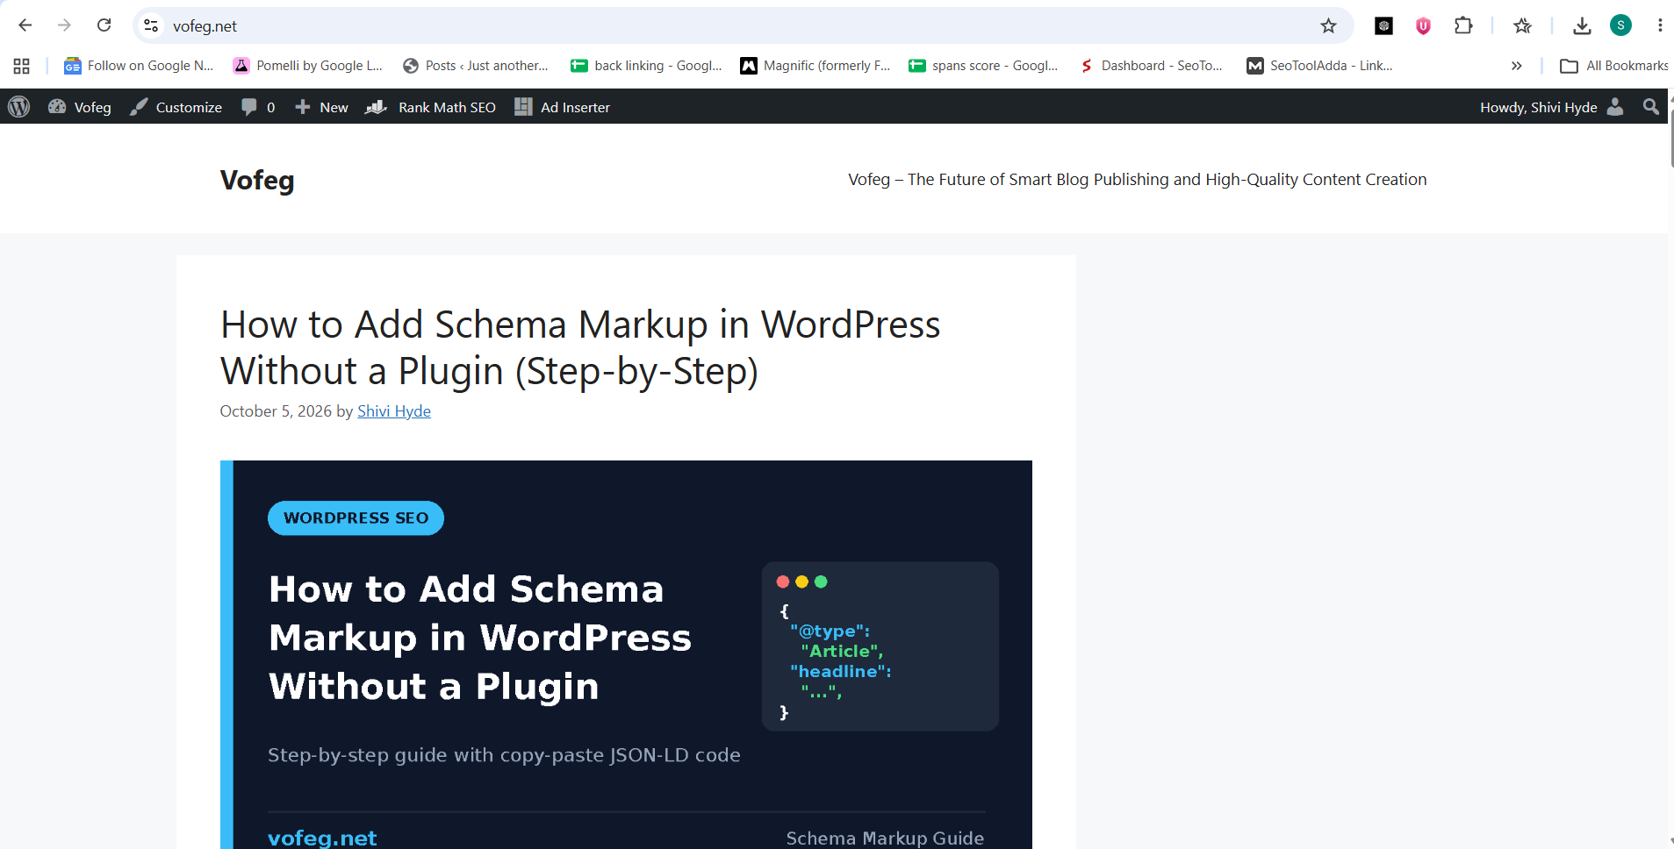Image resolution: width=1674 pixels, height=849 pixels.
Task: Open the spans score Google Sheets bookmark
Action: [x=983, y=66]
